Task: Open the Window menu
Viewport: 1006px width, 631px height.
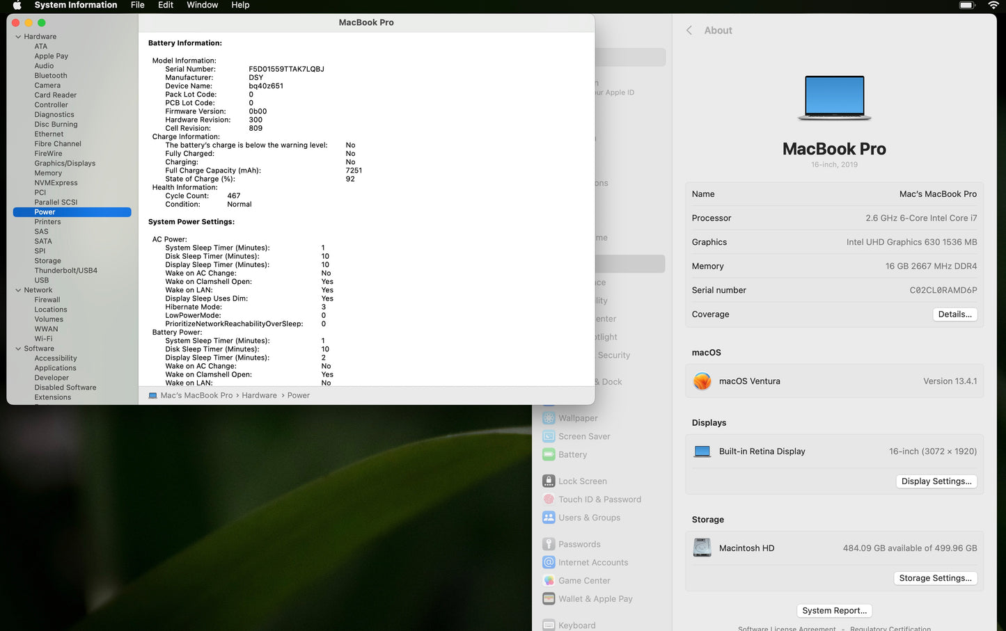Action: [202, 5]
